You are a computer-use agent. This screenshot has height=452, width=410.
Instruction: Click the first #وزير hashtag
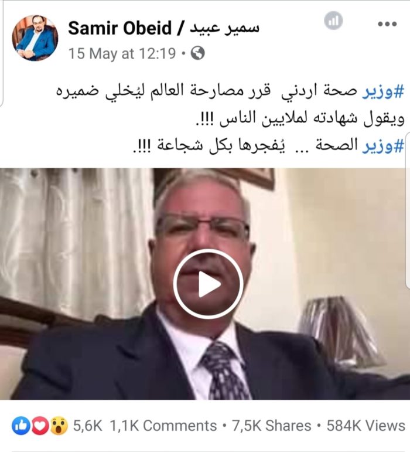click(x=383, y=91)
